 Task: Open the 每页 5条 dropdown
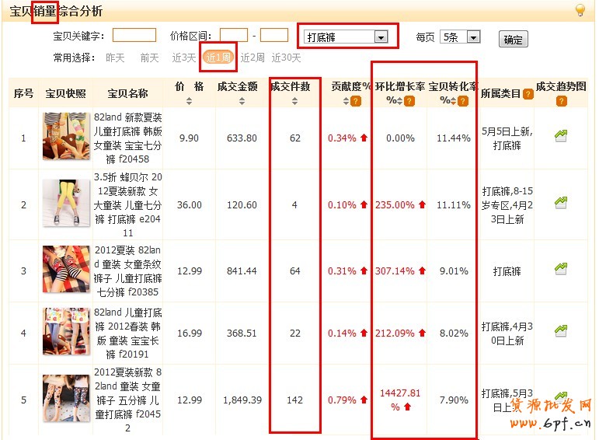point(473,37)
